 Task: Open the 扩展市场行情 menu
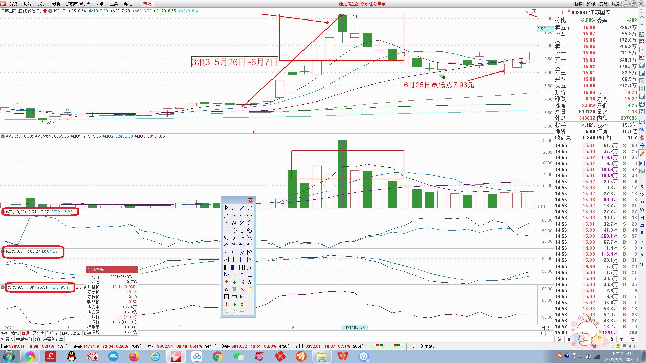click(x=78, y=4)
